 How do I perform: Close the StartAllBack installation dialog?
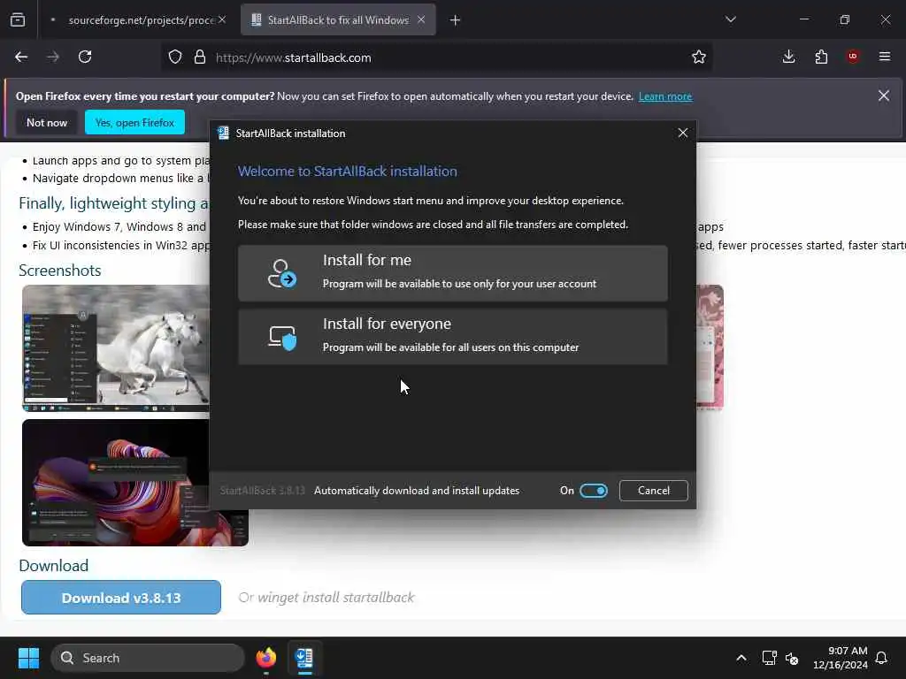coord(682,133)
